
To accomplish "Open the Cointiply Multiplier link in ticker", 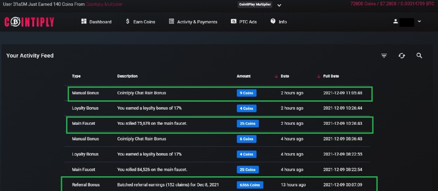I will coord(104,5).
